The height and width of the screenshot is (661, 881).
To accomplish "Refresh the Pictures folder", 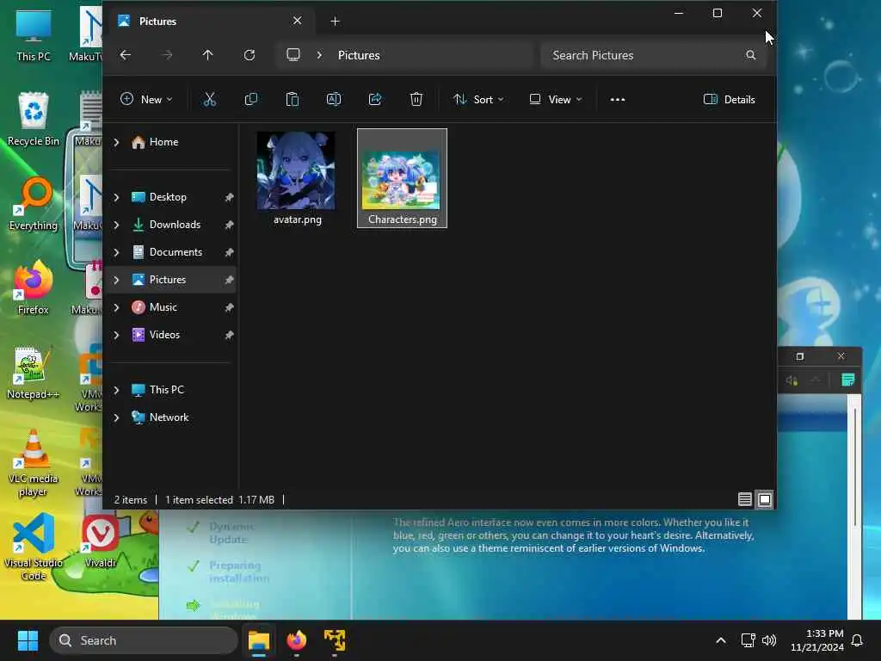I will pos(250,55).
